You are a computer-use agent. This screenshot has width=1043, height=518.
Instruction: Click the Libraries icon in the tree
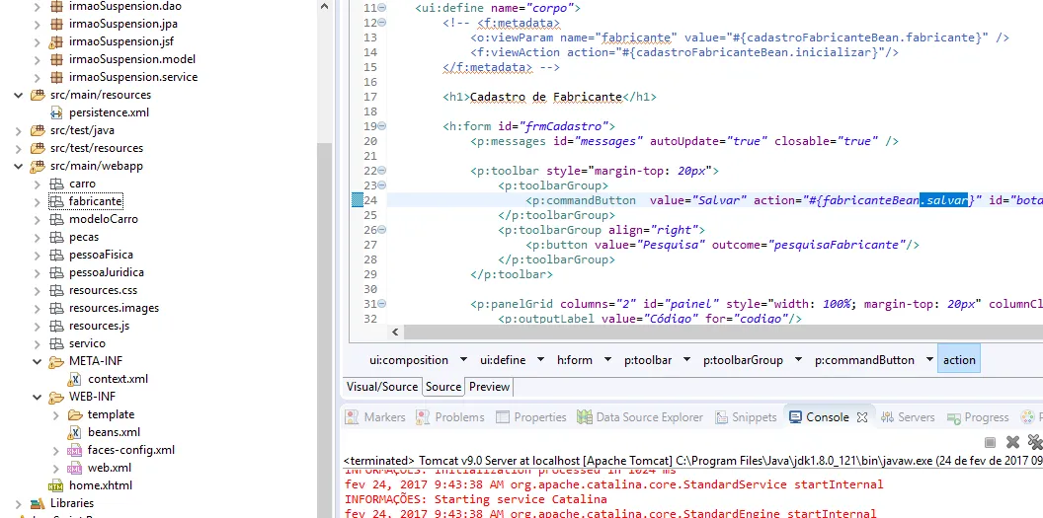pos(38,503)
